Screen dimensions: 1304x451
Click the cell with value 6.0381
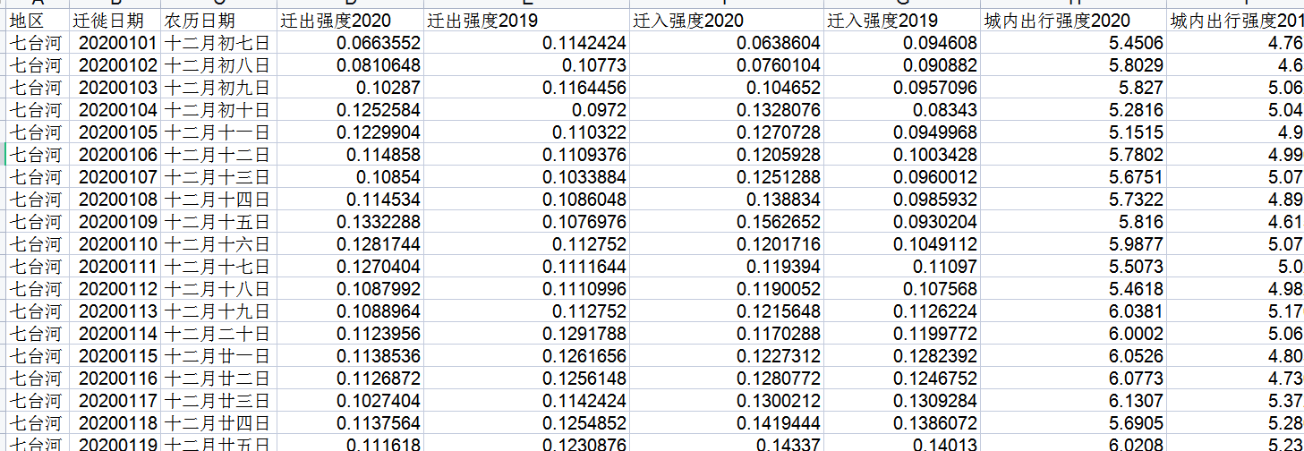(1074, 311)
